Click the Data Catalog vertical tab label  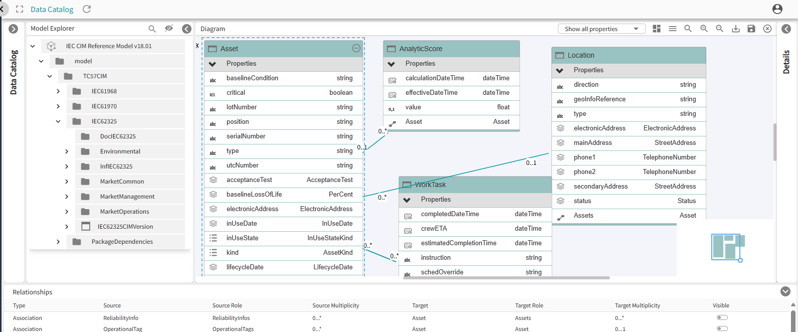(x=14, y=72)
